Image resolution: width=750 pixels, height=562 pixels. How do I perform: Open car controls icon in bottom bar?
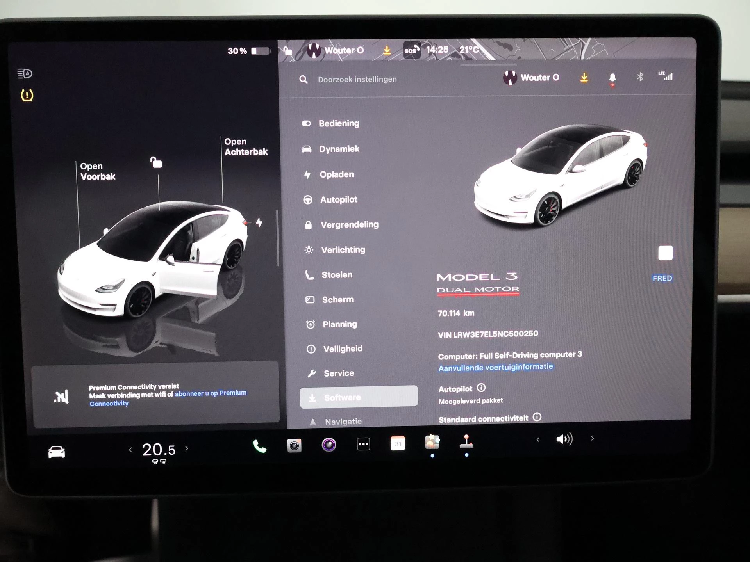pos(57,452)
